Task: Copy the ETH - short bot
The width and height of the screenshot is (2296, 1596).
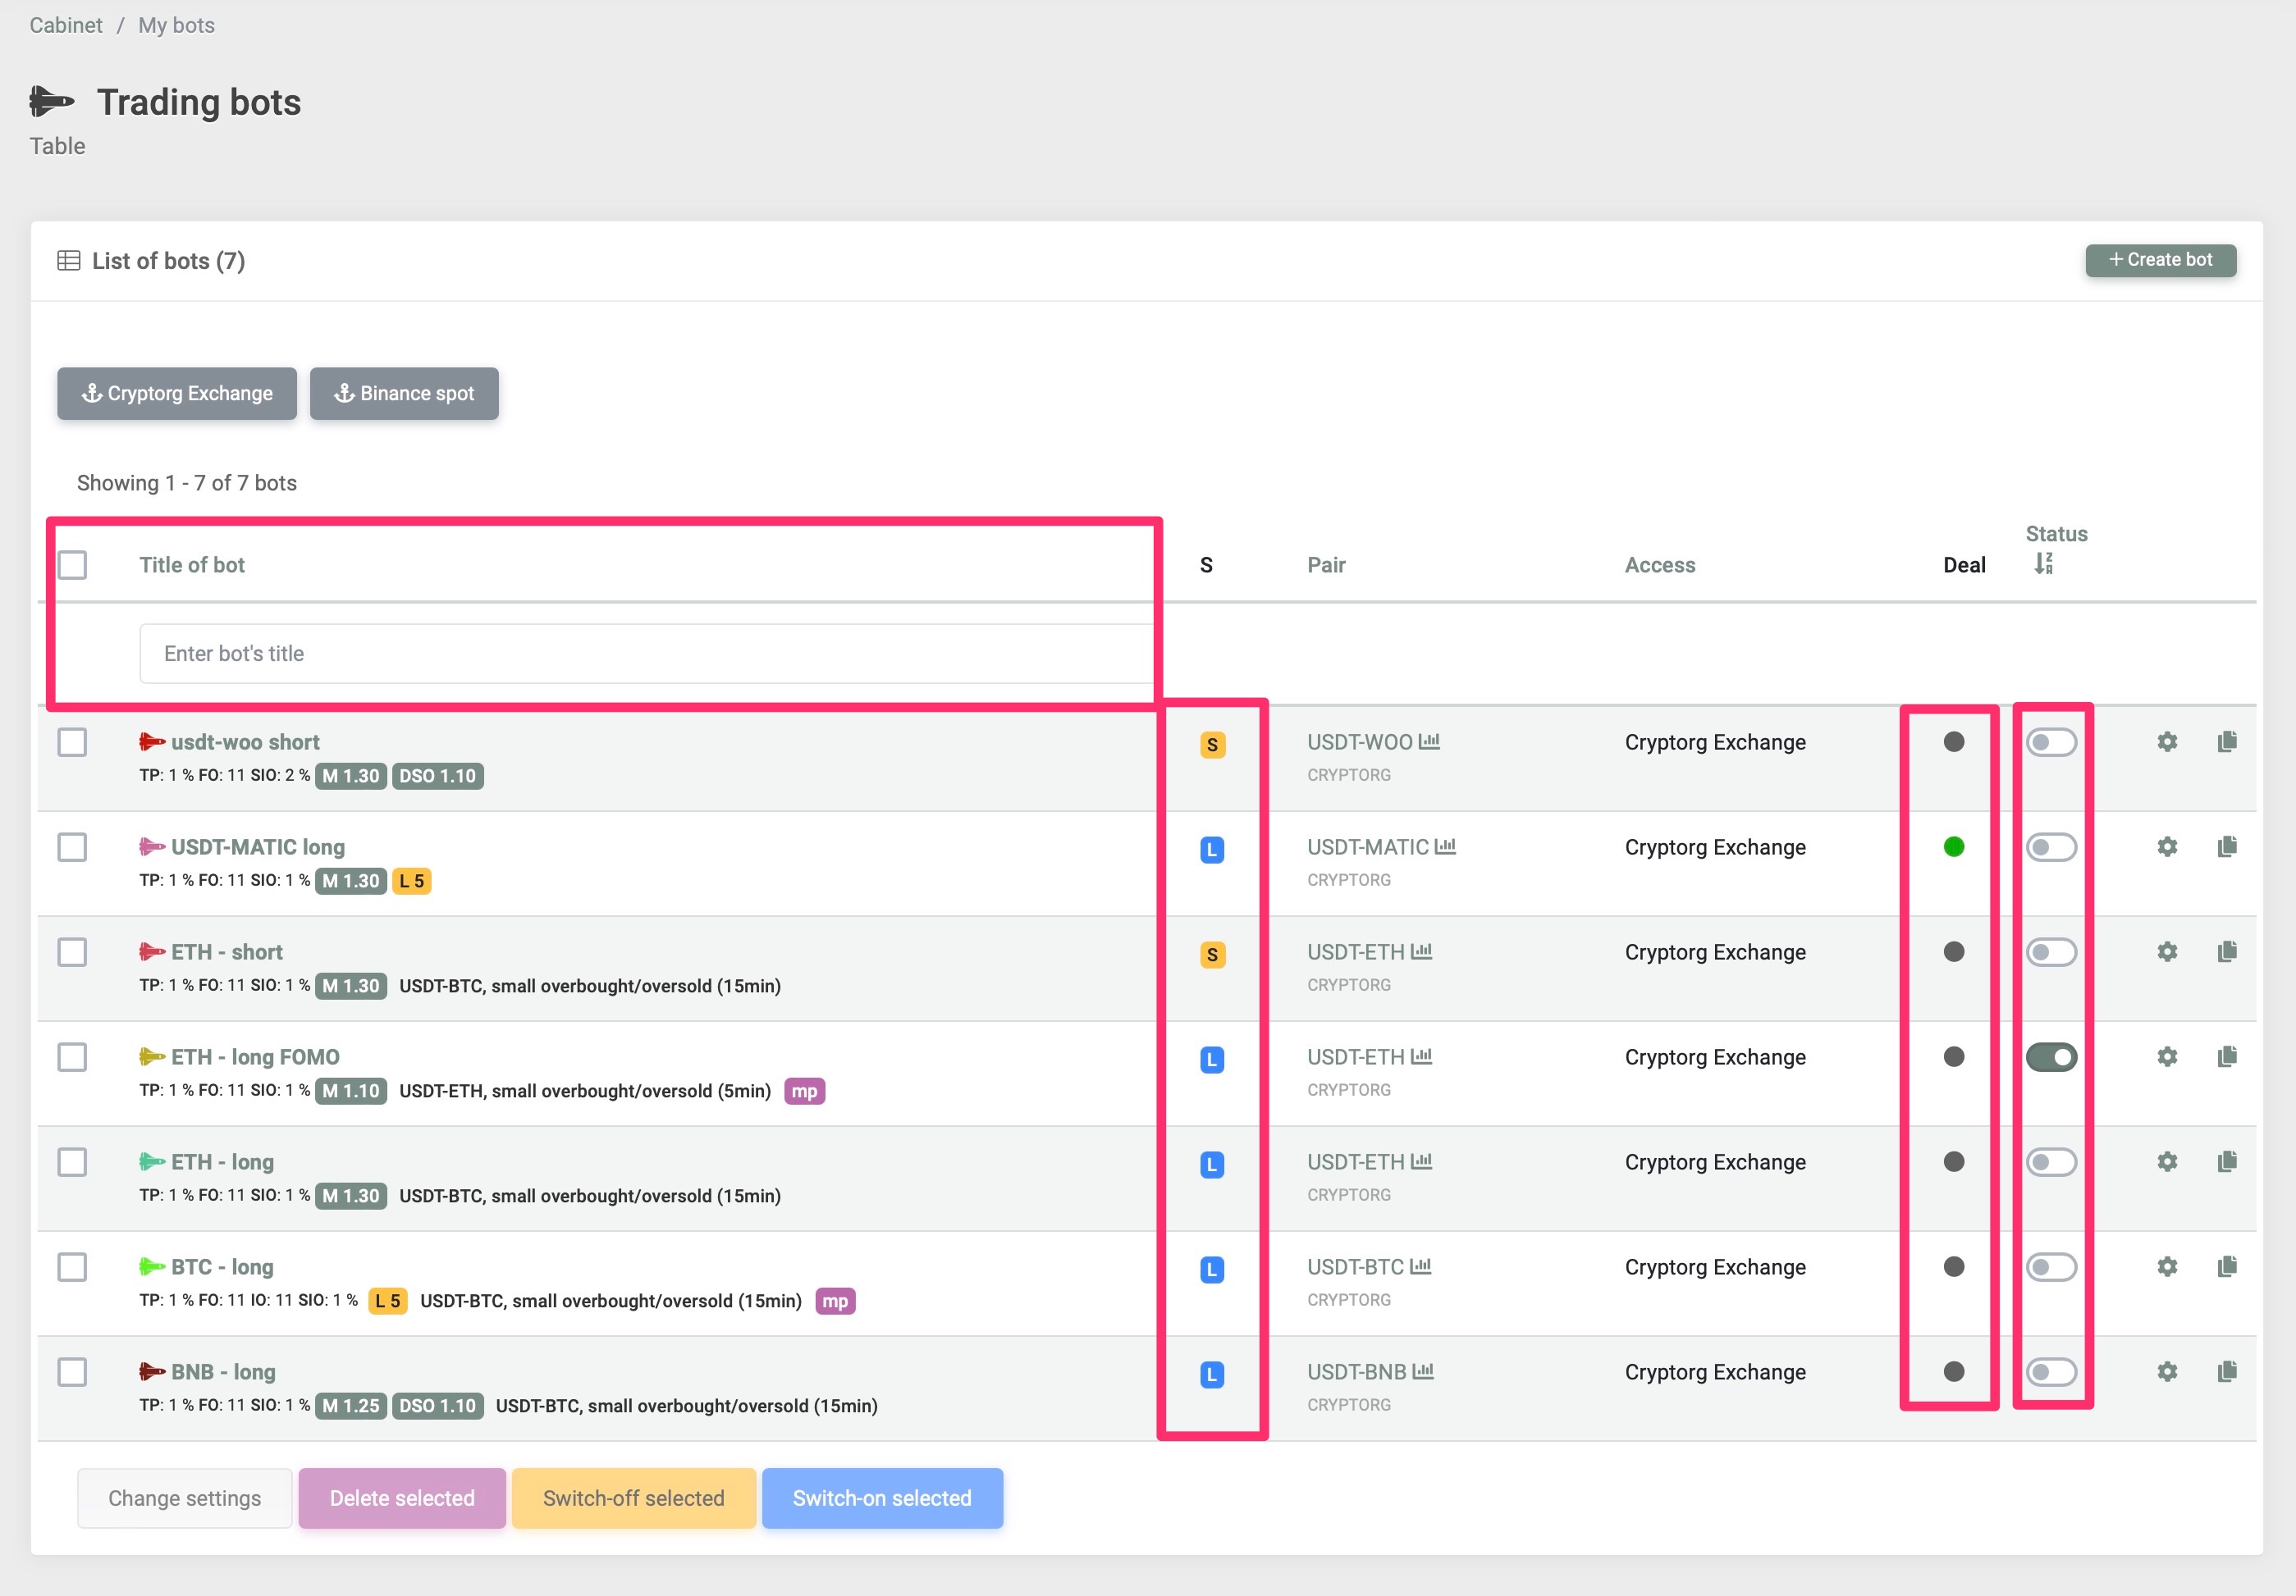Action: (x=2227, y=951)
